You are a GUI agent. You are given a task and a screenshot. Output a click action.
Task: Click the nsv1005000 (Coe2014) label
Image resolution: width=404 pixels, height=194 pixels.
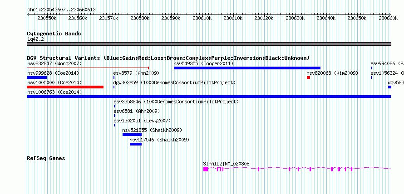click(54, 82)
